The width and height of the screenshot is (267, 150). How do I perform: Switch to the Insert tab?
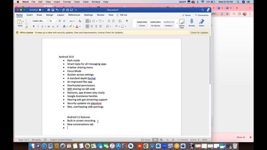click(x=30, y=15)
